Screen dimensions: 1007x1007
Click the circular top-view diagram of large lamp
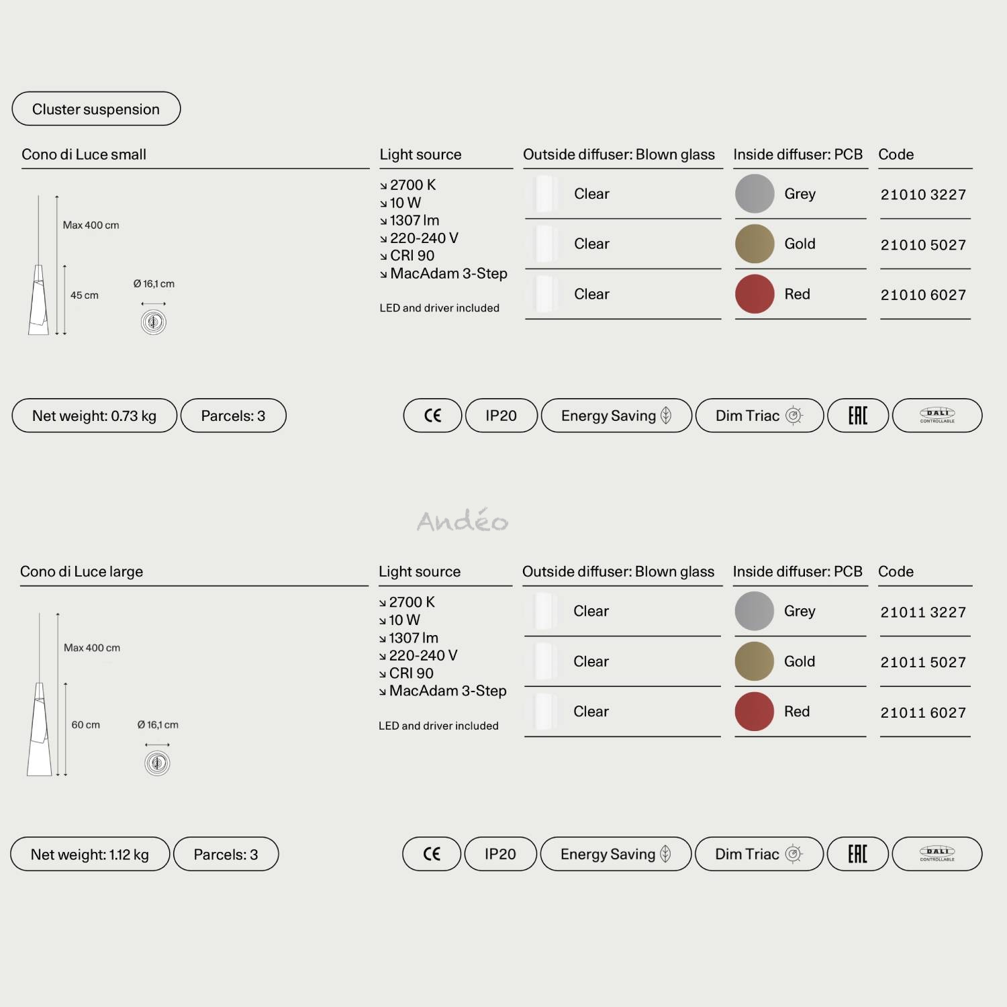tap(157, 763)
